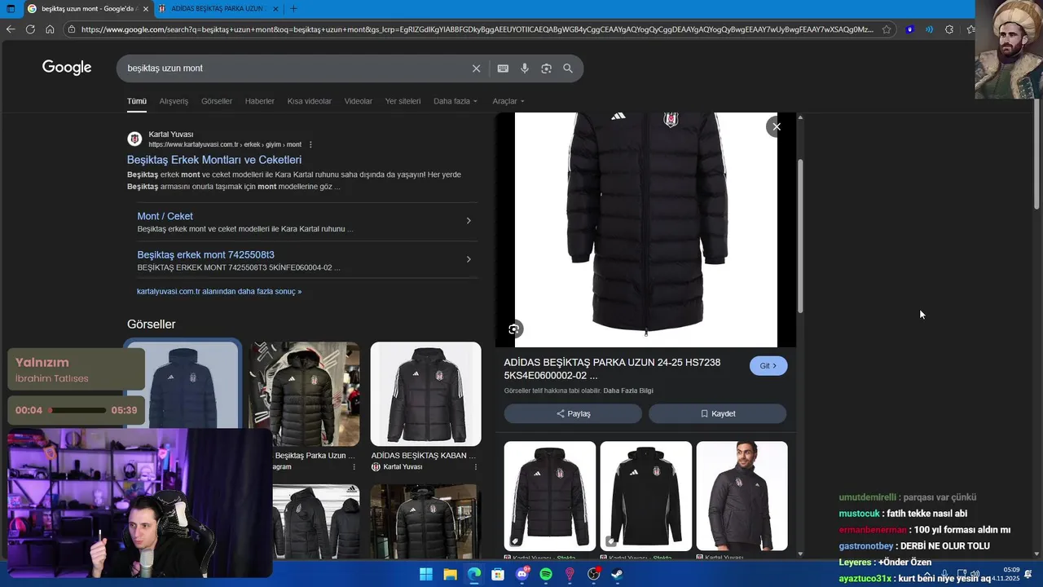Clear the search box text
This screenshot has width=1043, height=587.
click(477, 68)
